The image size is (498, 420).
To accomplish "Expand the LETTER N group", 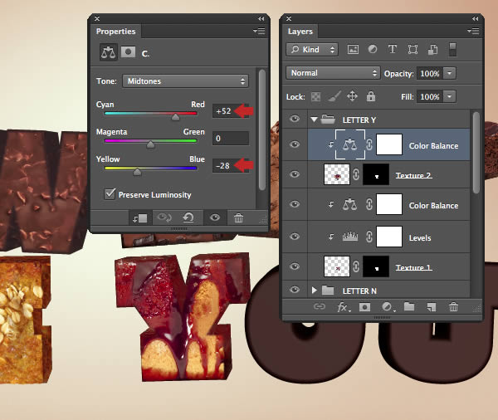I will (x=314, y=291).
